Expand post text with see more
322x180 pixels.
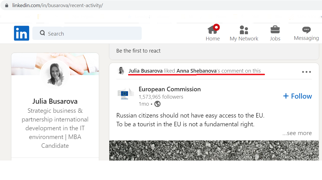297,133
